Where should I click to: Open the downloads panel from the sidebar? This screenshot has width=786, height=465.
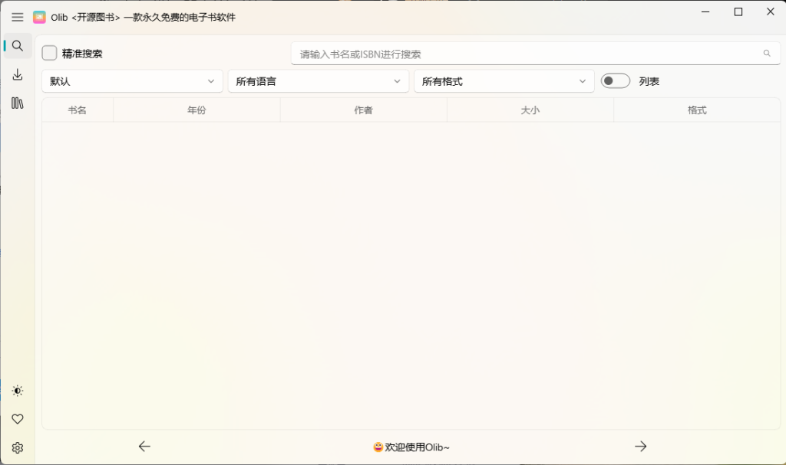pyautogui.click(x=17, y=74)
